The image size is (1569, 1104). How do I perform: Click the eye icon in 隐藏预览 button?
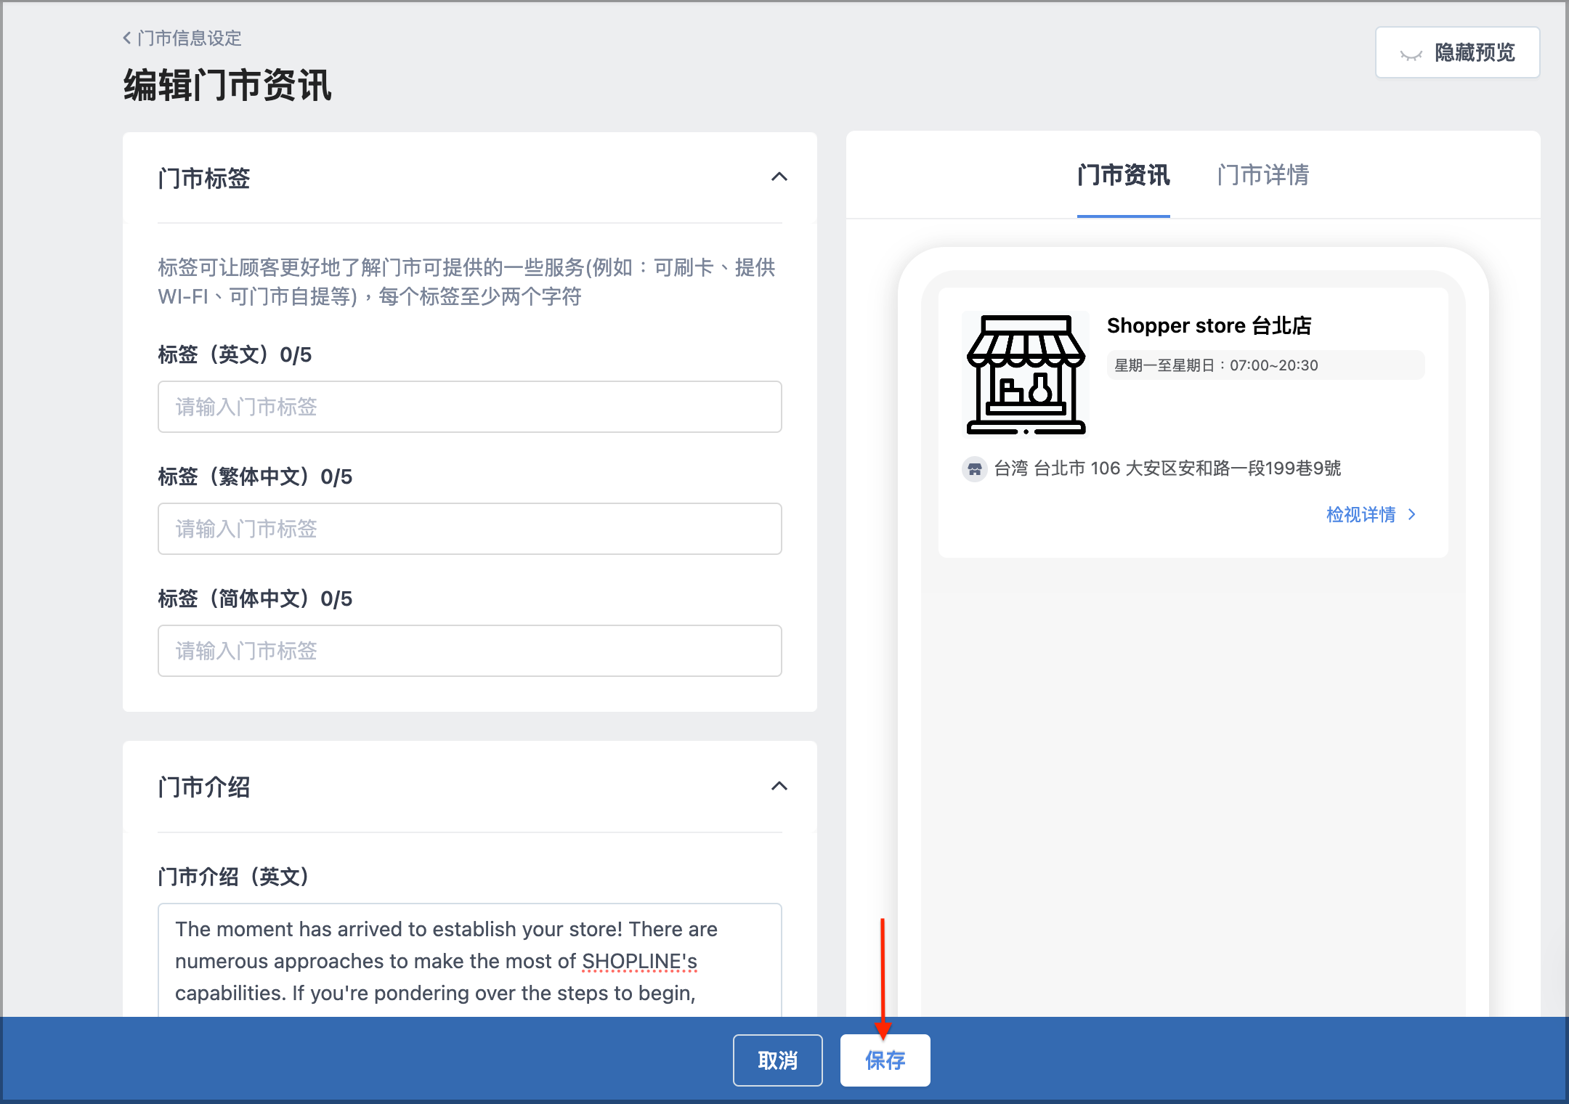coord(1411,54)
